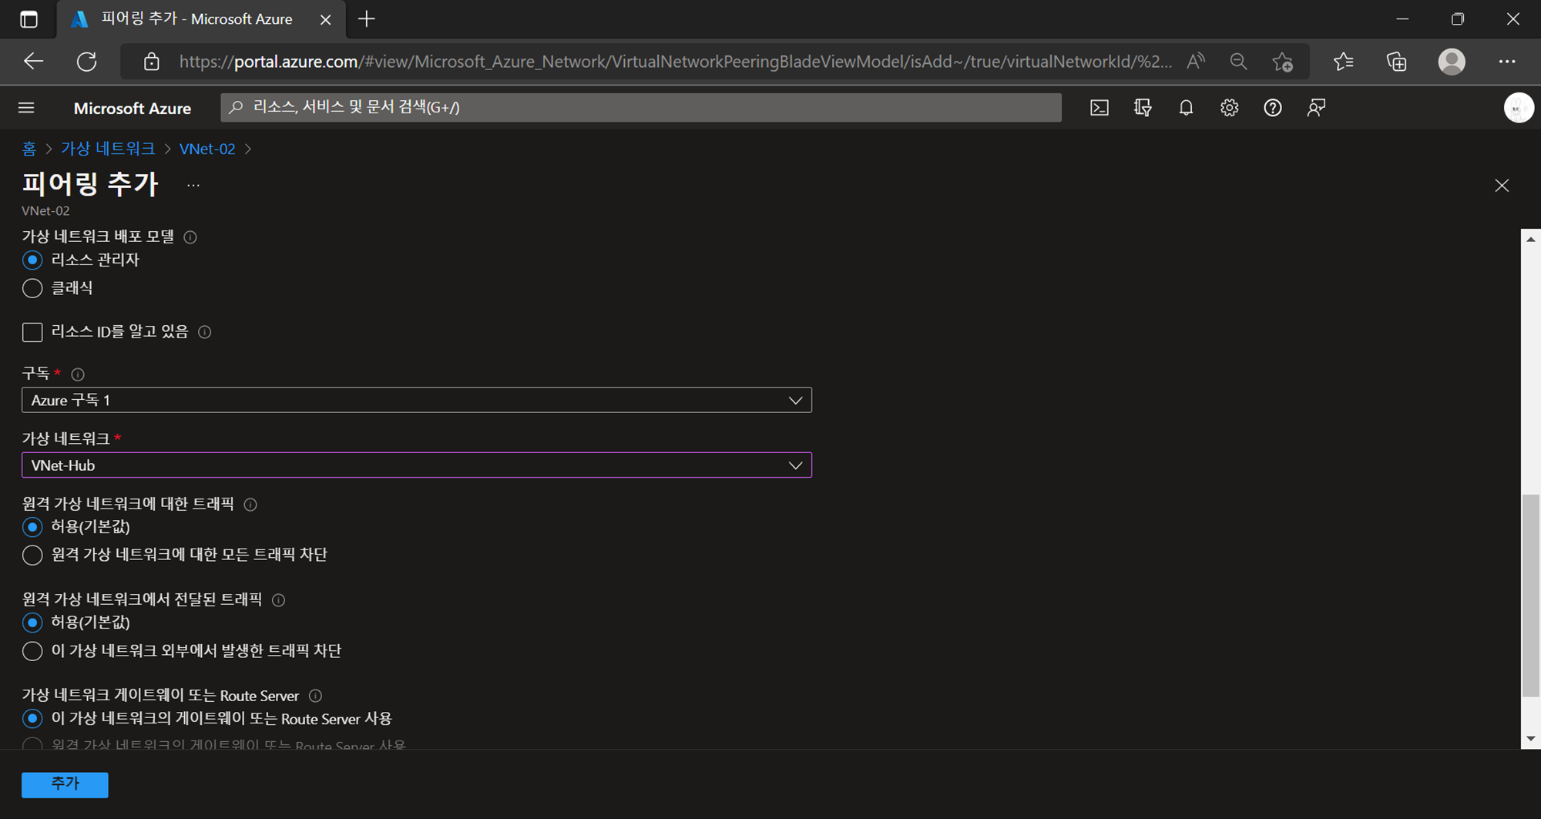Open the browser zoom magnifier icon
Screen dimensions: 1541x819
pos(1238,62)
